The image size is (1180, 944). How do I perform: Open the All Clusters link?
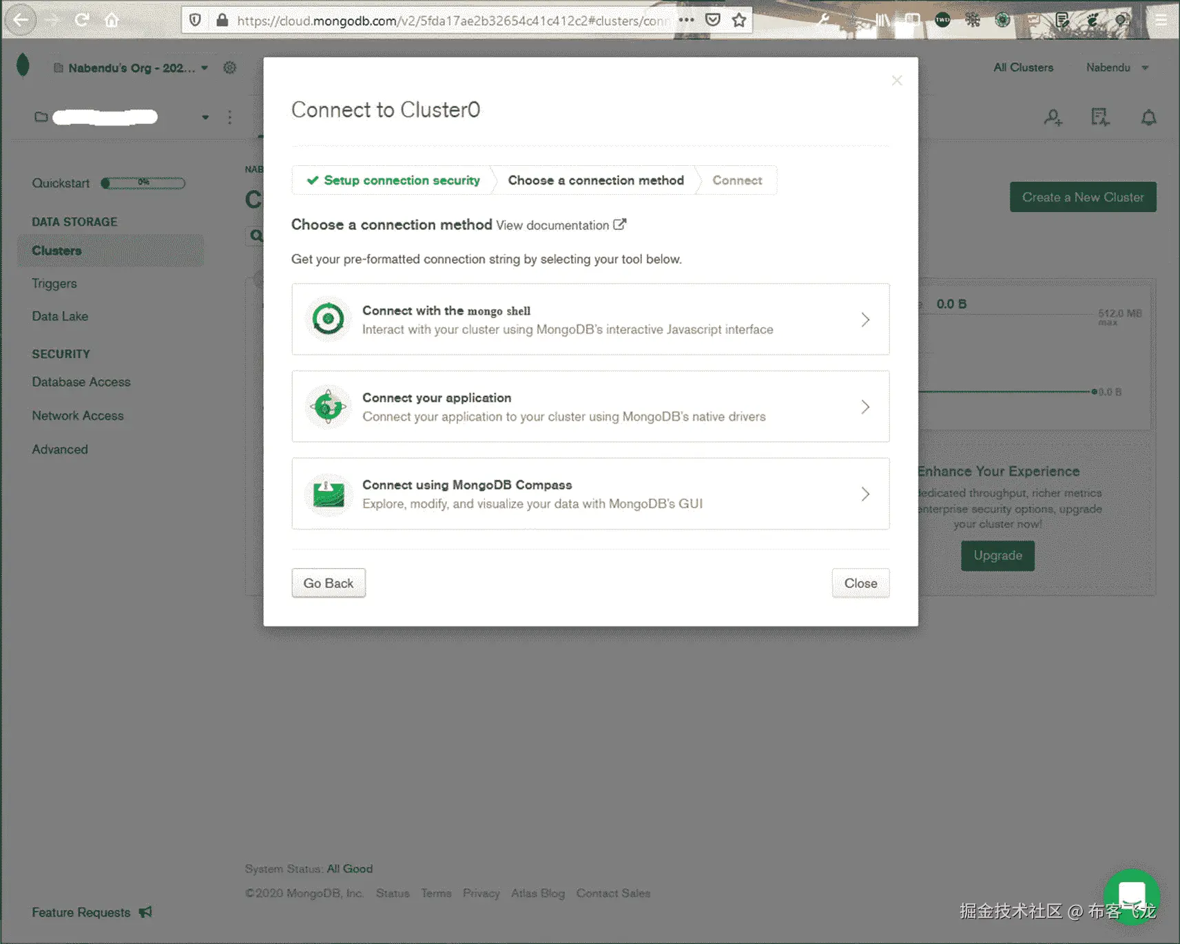click(1023, 67)
